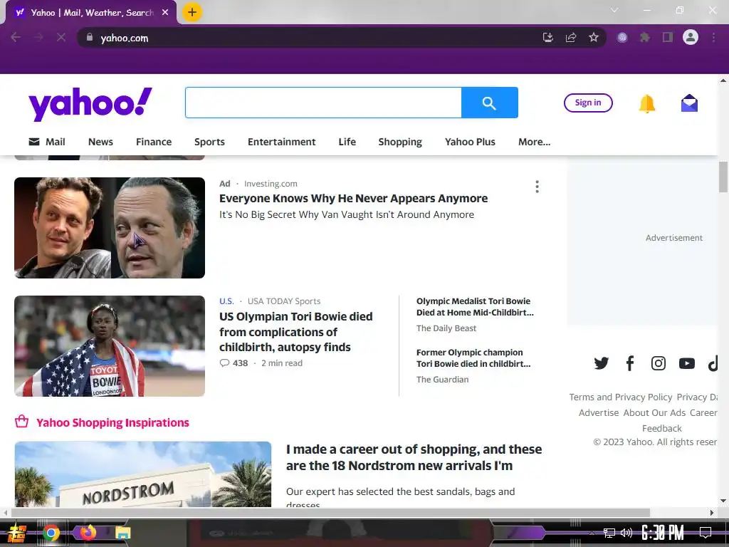Click the Yahoo search input field
The image size is (729, 547).
[323, 103]
